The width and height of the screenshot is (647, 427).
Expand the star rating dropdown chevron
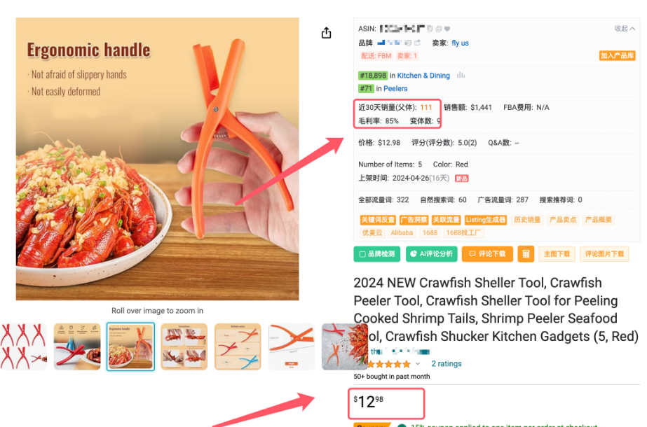coord(418,363)
